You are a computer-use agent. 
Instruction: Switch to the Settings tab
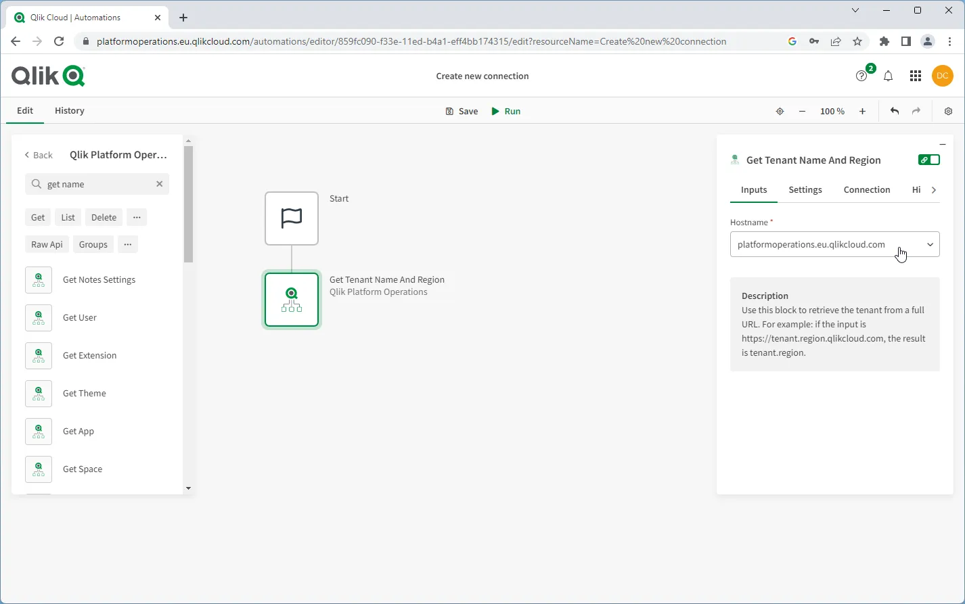click(x=805, y=190)
